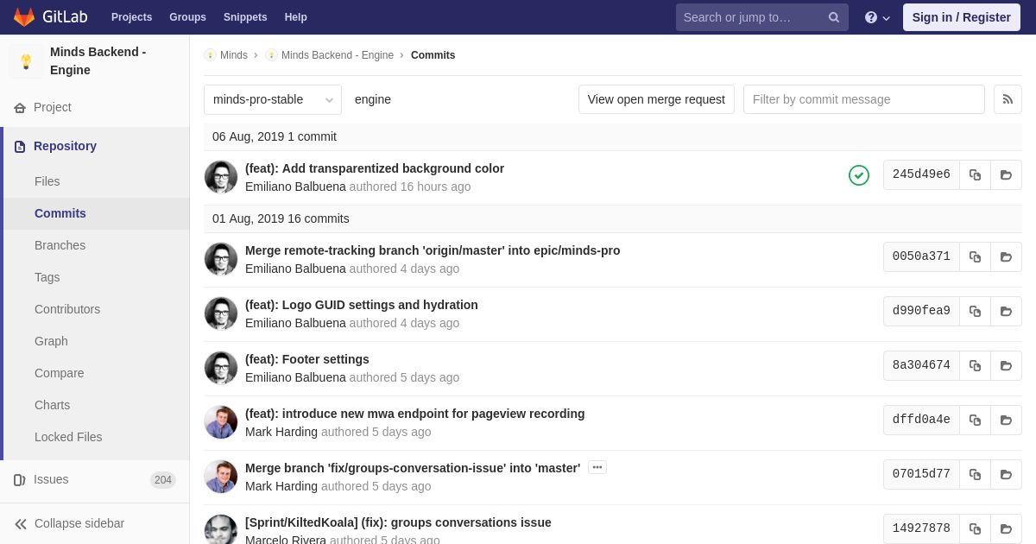Open the RSS commits feed
The width and height of the screenshot is (1036, 544).
pyautogui.click(x=1008, y=99)
